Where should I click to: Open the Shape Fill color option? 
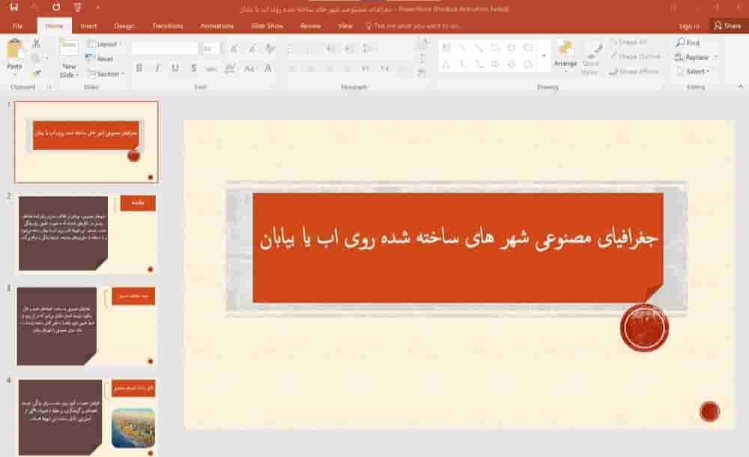[630, 42]
